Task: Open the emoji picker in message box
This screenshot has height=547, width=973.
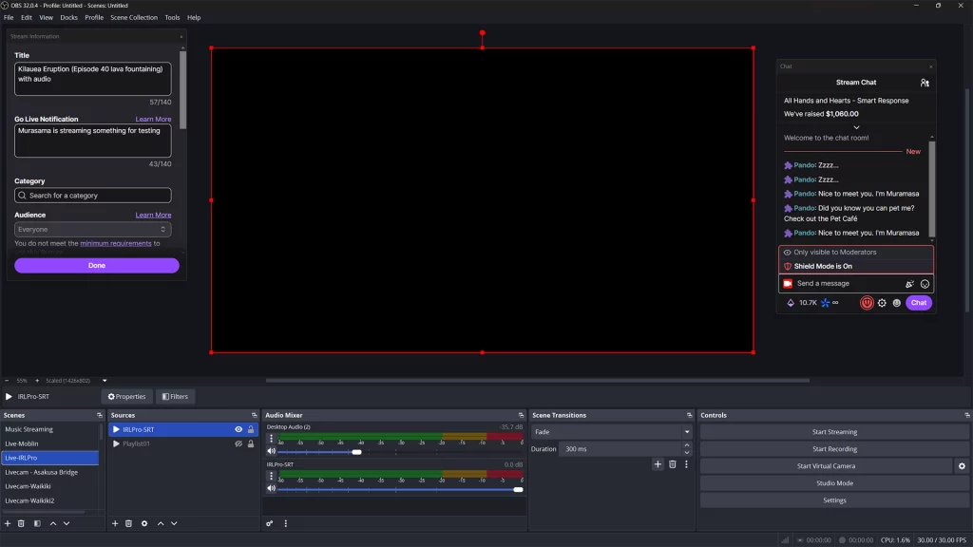Action: [925, 284]
